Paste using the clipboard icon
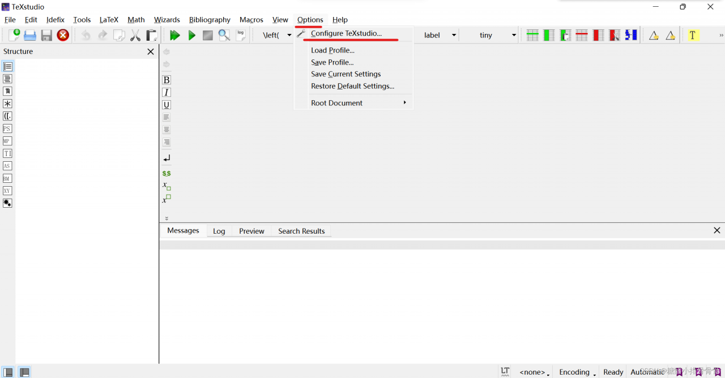 pos(152,35)
